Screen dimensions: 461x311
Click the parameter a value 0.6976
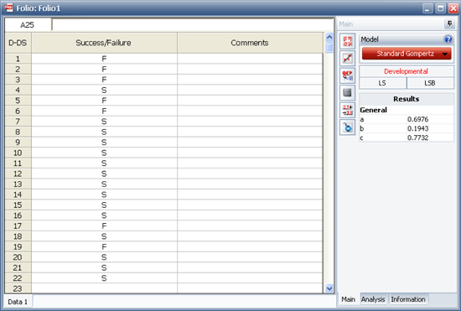click(x=417, y=119)
